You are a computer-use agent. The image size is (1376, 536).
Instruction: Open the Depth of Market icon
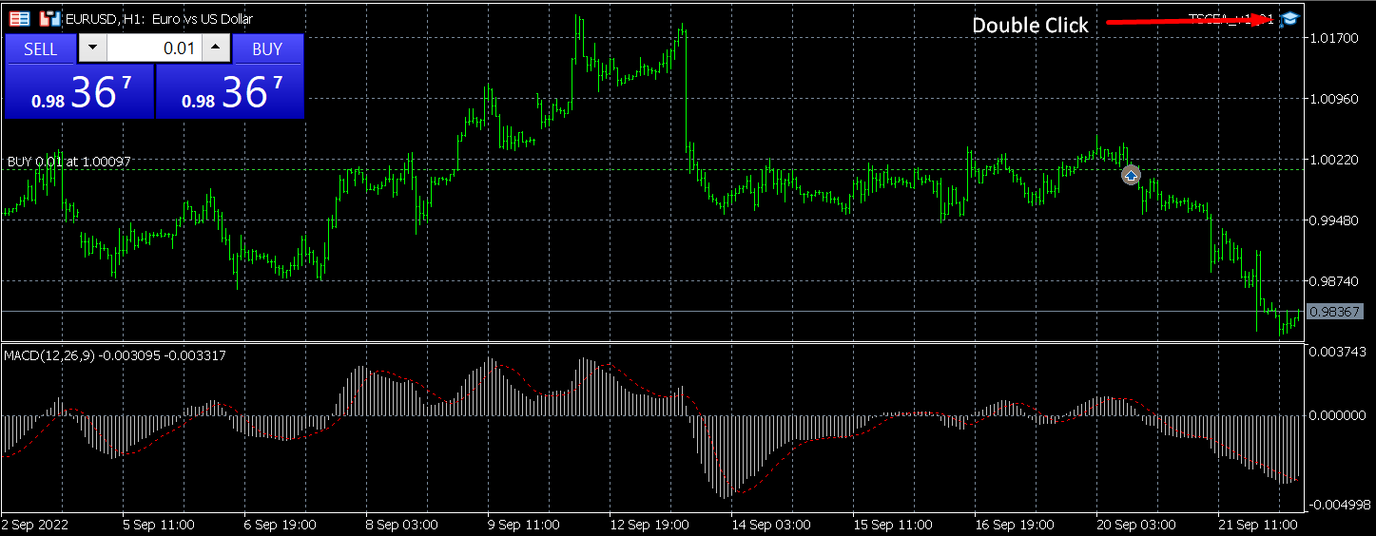49,18
